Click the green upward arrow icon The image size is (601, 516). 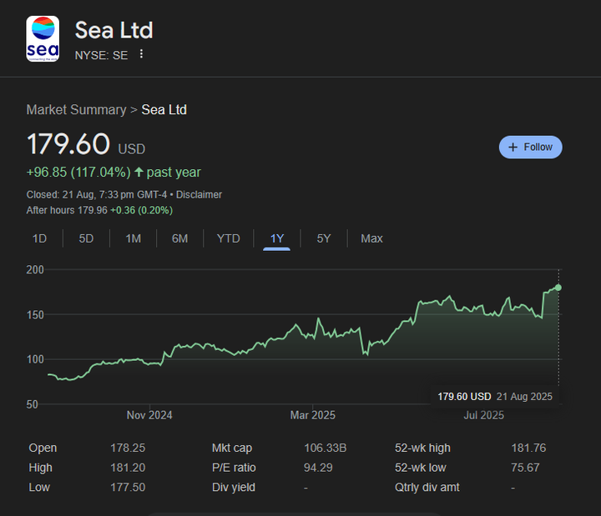(x=139, y=173)
